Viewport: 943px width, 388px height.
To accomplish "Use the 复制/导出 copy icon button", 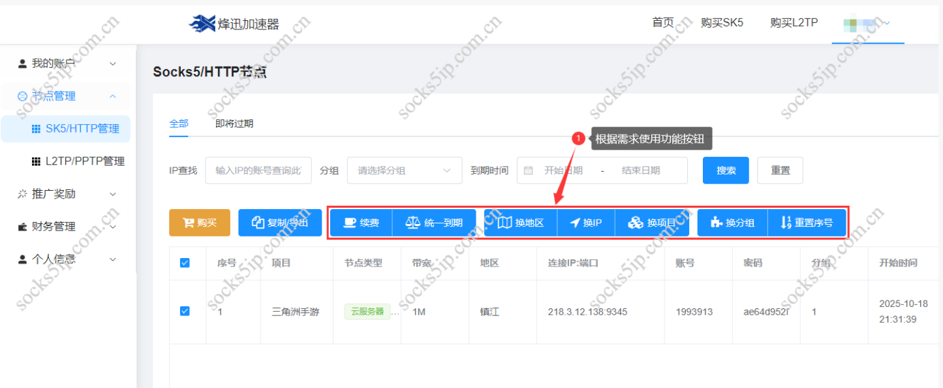I will [279, 222].
